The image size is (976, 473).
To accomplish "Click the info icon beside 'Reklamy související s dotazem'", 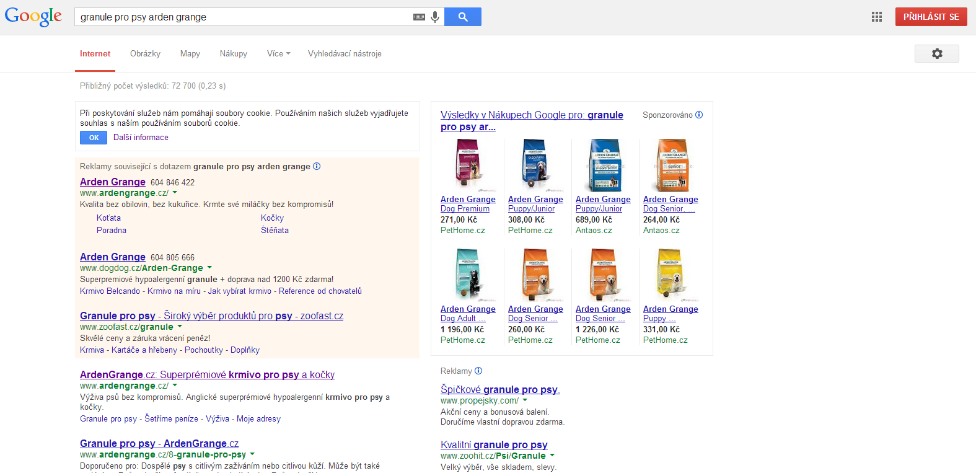I will point(317,166).
